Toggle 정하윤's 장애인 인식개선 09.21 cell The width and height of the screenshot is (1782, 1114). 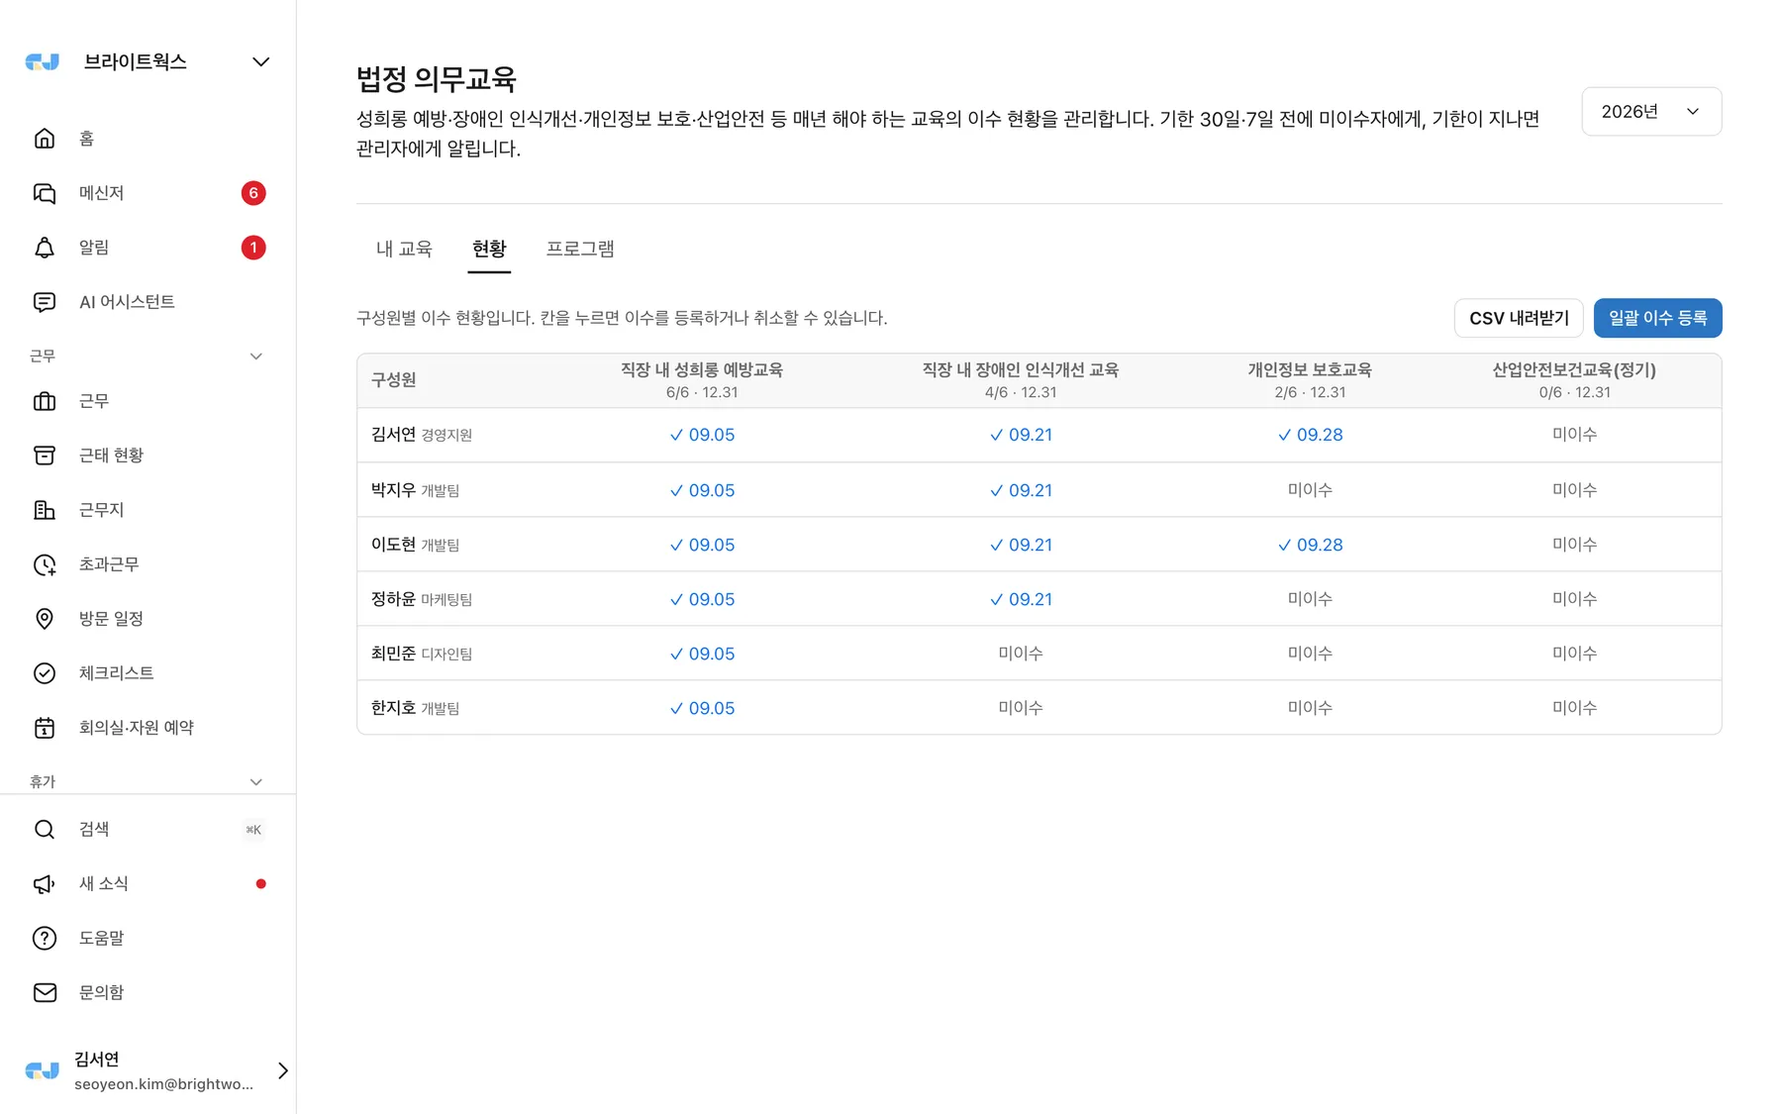tap(1021, 599)
